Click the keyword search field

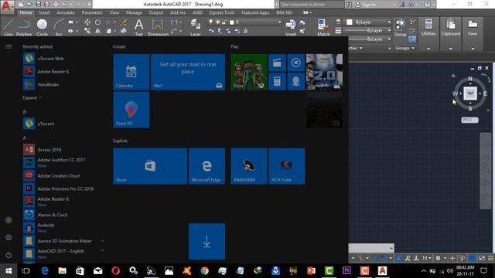[311, 5]
